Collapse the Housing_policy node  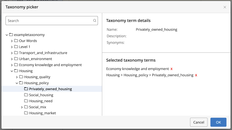click(17, 83)
